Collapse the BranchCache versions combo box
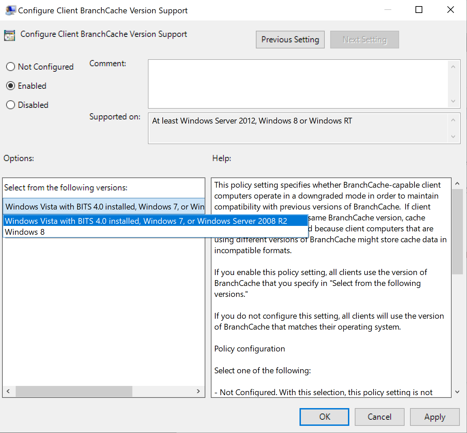The width and height of the screenshot is (467, 433). click(x=104, y=206)
